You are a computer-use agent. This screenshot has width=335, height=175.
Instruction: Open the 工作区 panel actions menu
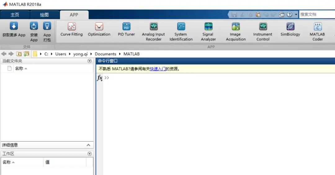tap(90, 154)
